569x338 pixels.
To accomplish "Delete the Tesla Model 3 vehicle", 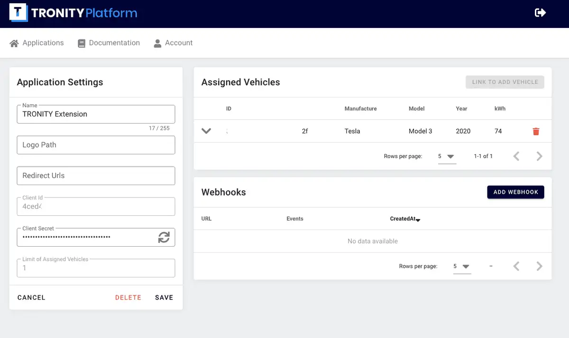I will 536,132.
